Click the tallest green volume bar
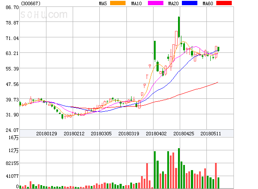Viewport: 258px width, 189px height. (x=179, y=168)
